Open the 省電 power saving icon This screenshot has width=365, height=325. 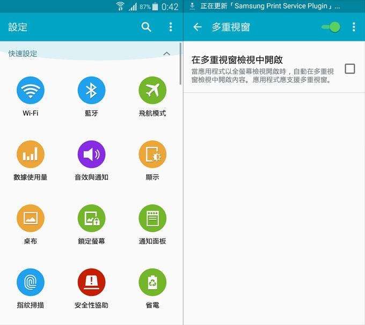pyautogui.click(x=152, y=282)
